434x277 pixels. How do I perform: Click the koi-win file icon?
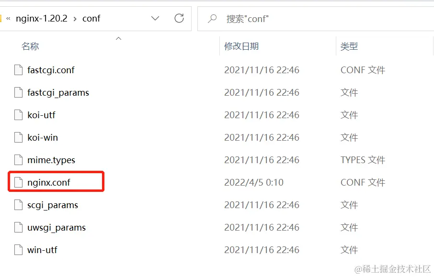(x=19, y=137)
